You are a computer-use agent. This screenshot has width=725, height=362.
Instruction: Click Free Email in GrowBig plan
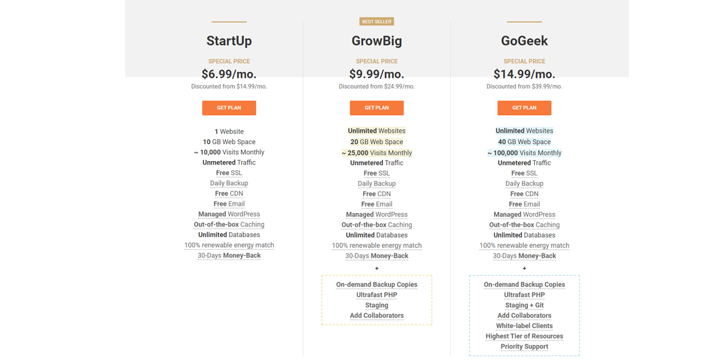376,205
